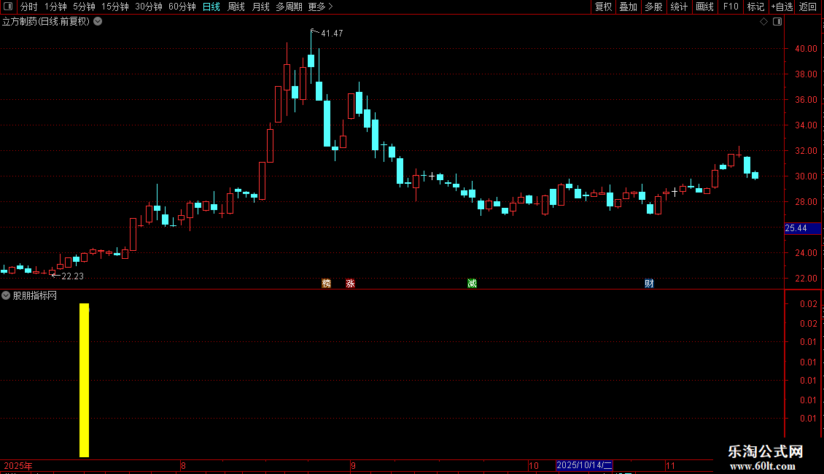Click the 22.23 low price label
This screenshot has height=474, width=824.
pyautogui.click(x=72, y=276)
